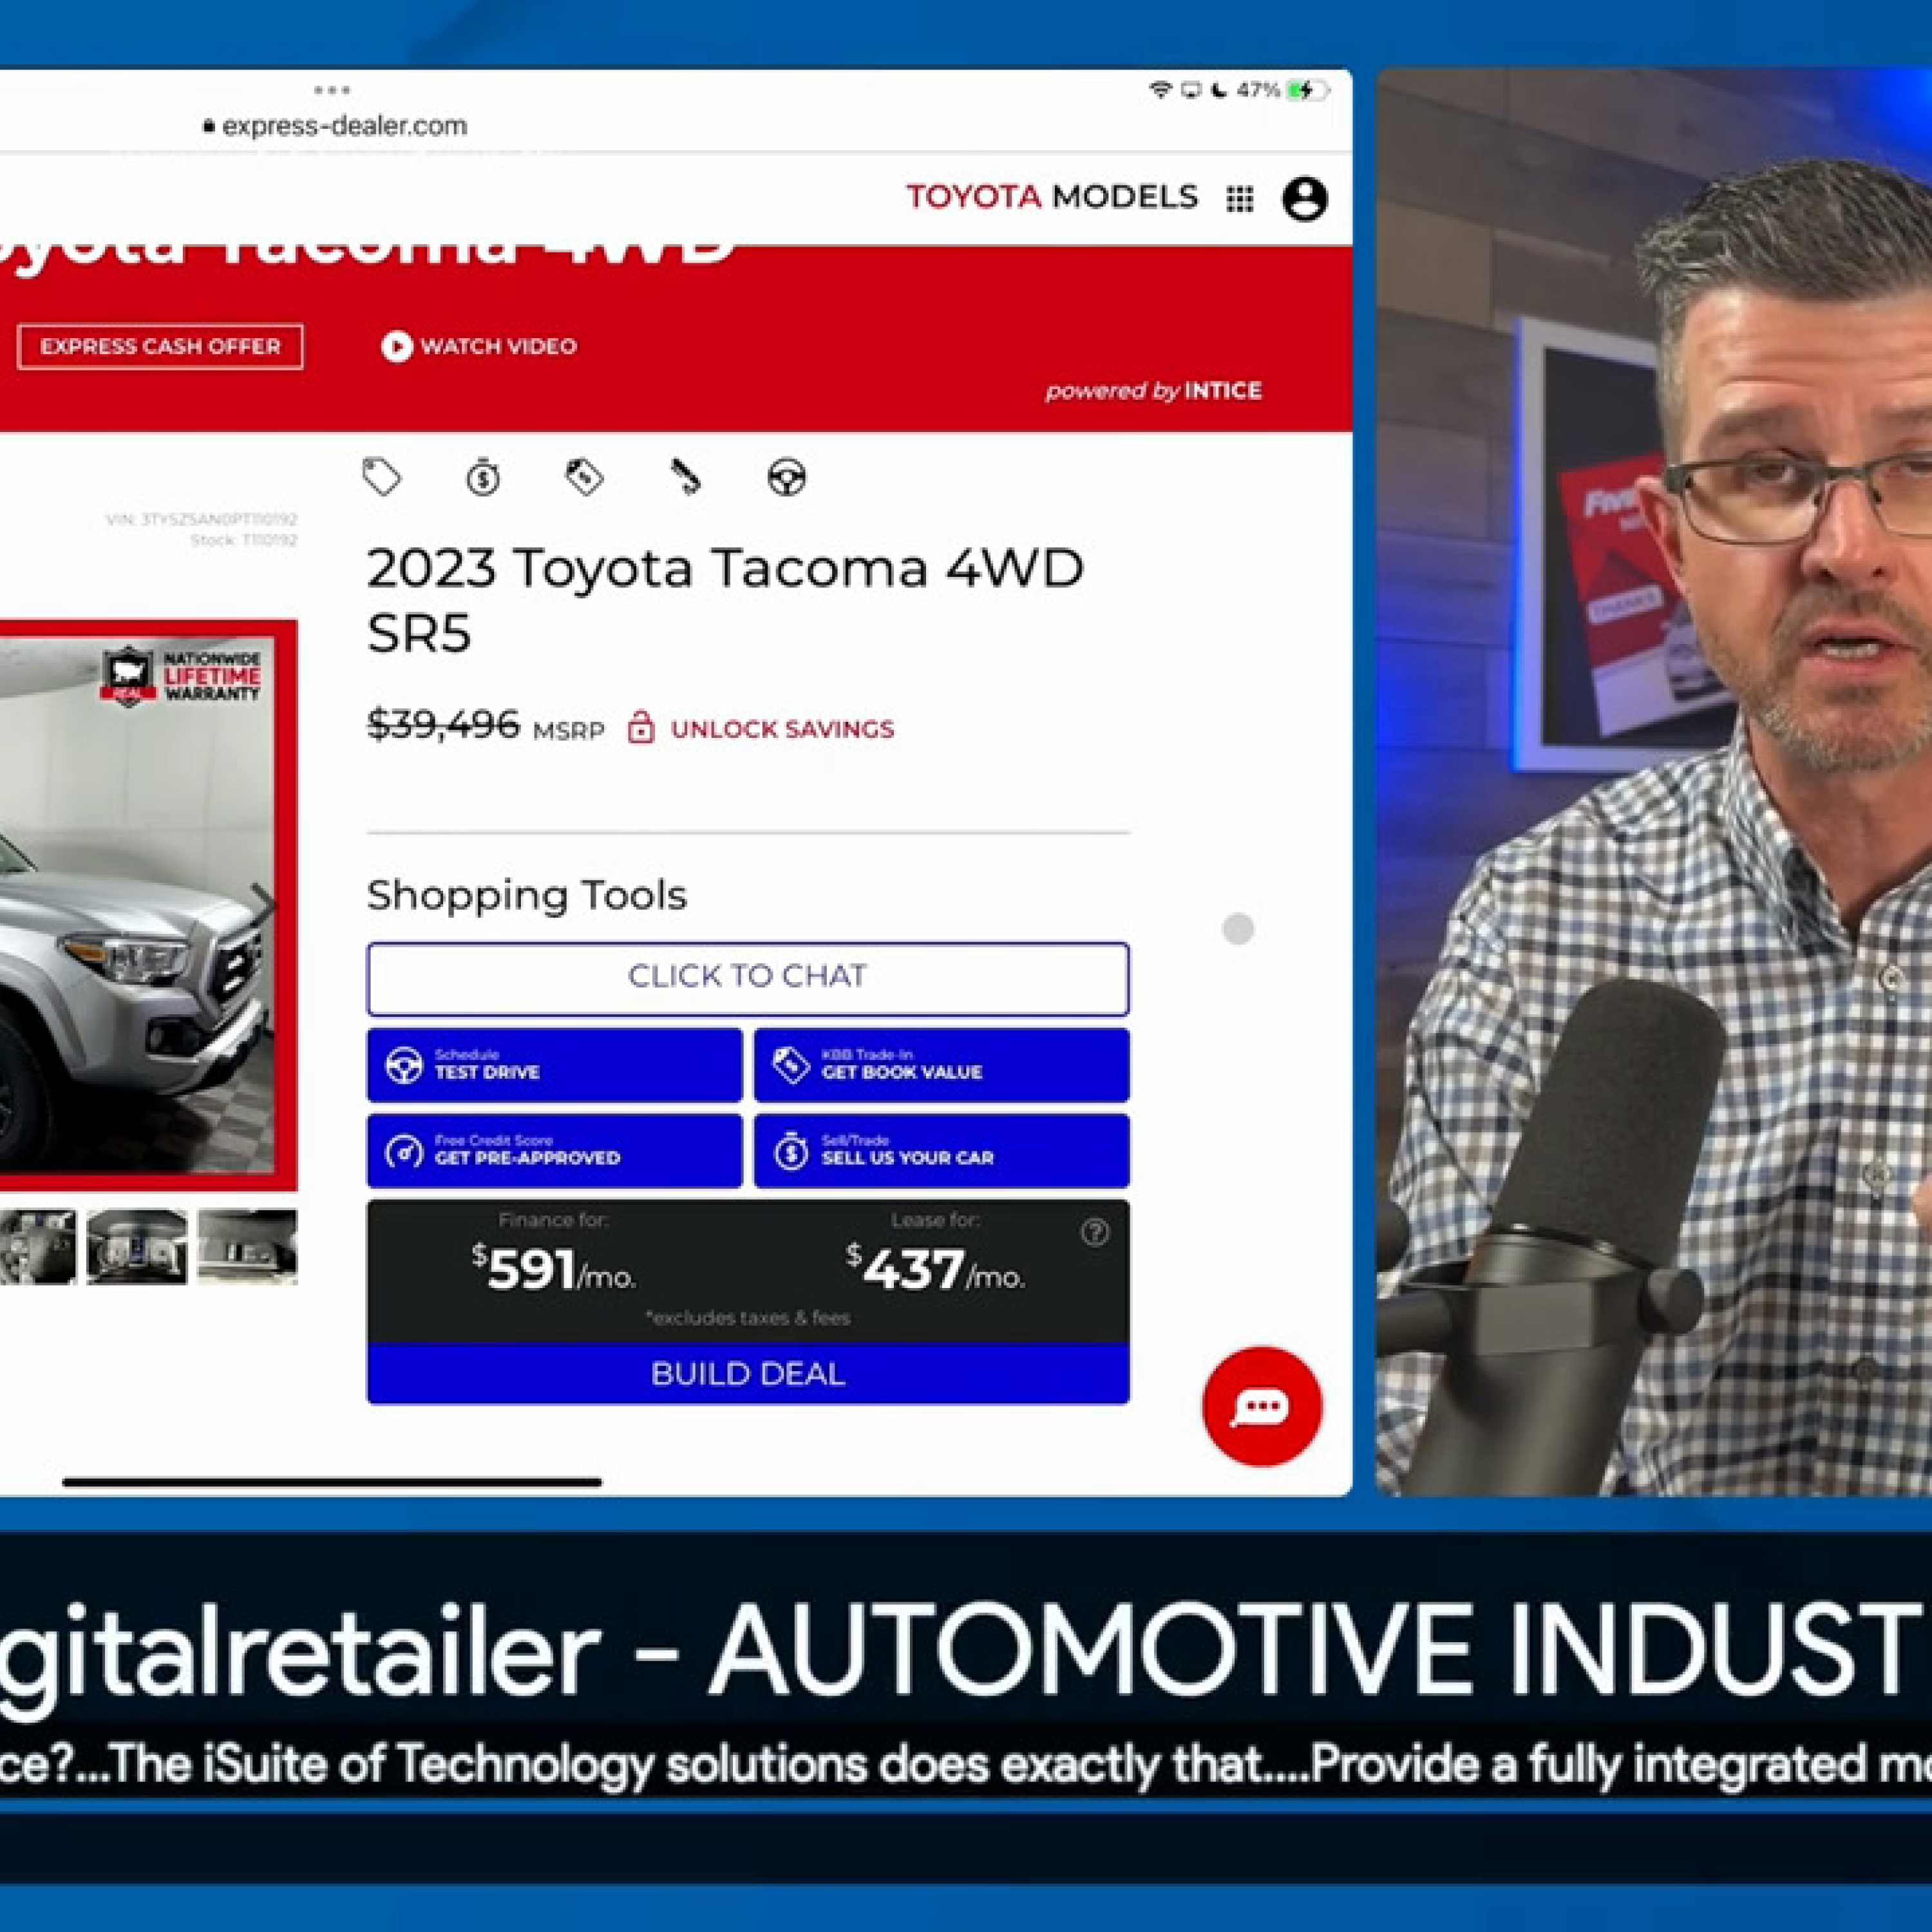Image resolution: width=1932 pixels, height=1932 pixels.
Task: Click the steering wheel icon in icon row
Action: [787, 477]
